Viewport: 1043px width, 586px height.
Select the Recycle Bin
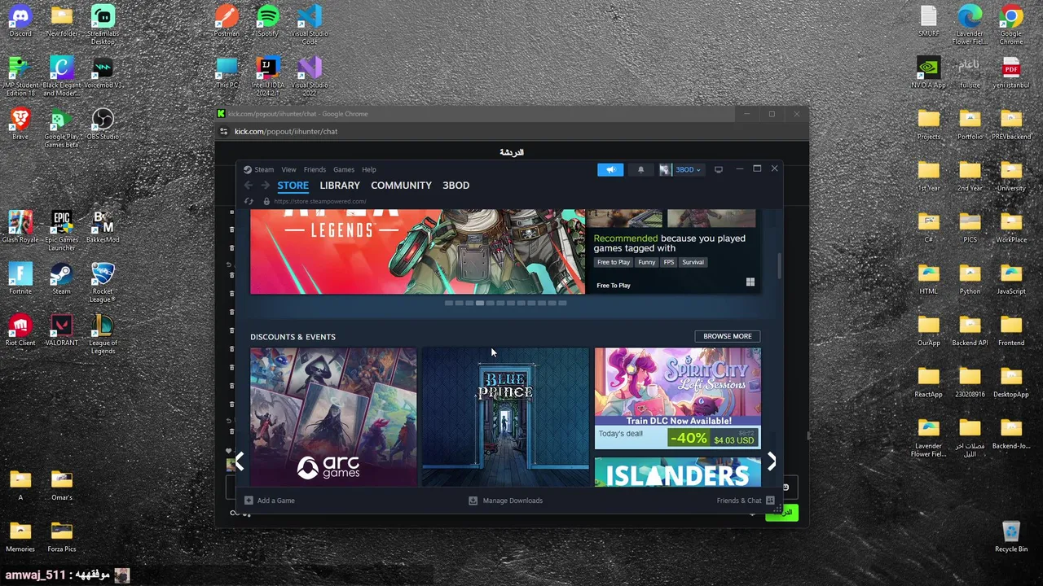(1011, 536)
